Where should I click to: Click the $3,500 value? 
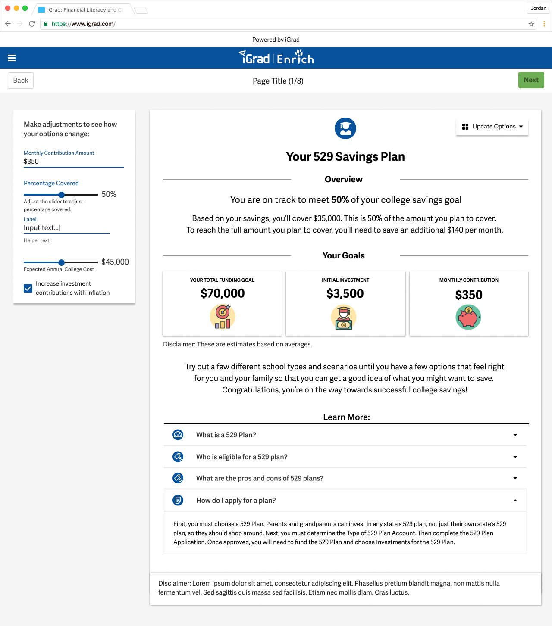[345, 294]
